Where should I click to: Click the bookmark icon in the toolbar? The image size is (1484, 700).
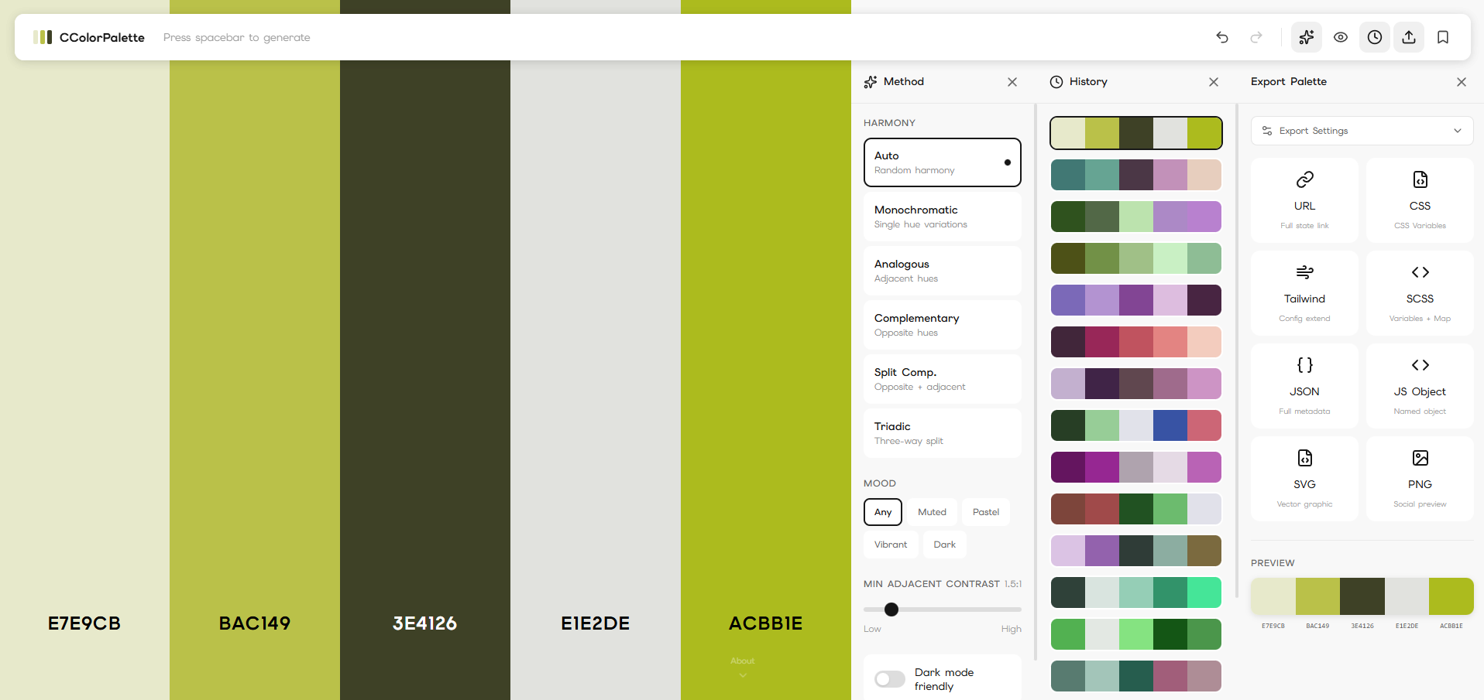click(x=1443, y=37)
